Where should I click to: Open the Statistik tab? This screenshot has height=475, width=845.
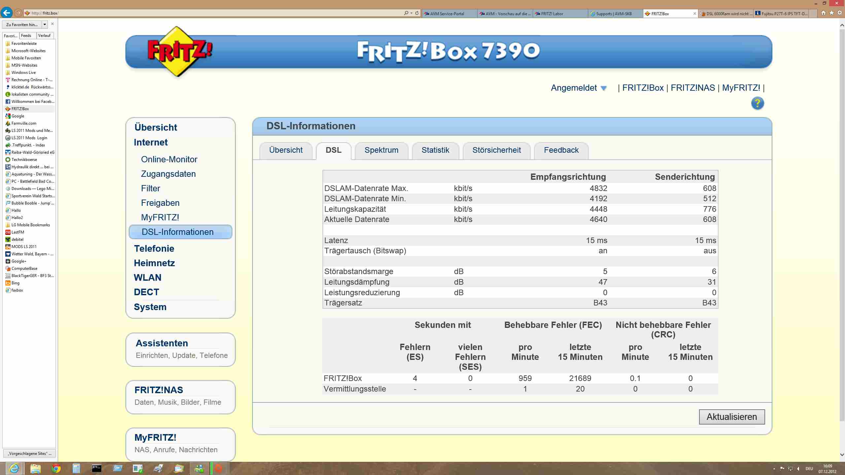435,150
